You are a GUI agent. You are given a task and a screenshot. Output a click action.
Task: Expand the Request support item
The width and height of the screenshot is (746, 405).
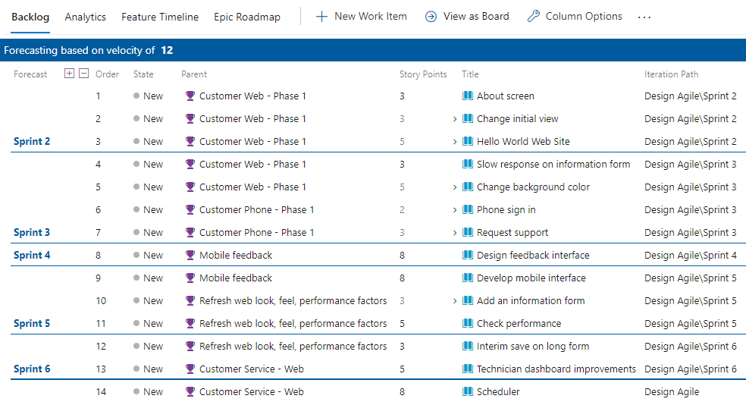[x=455, y=233]
